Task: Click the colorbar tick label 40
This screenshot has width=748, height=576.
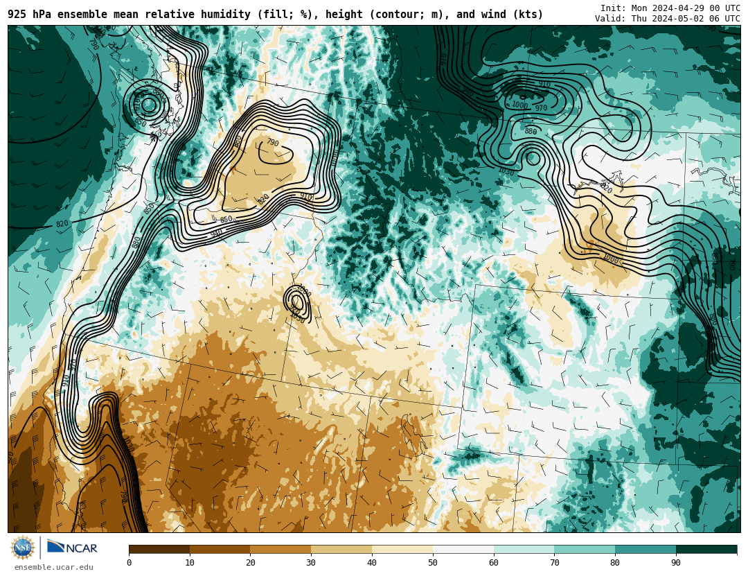Action: (x=372, y=563)
